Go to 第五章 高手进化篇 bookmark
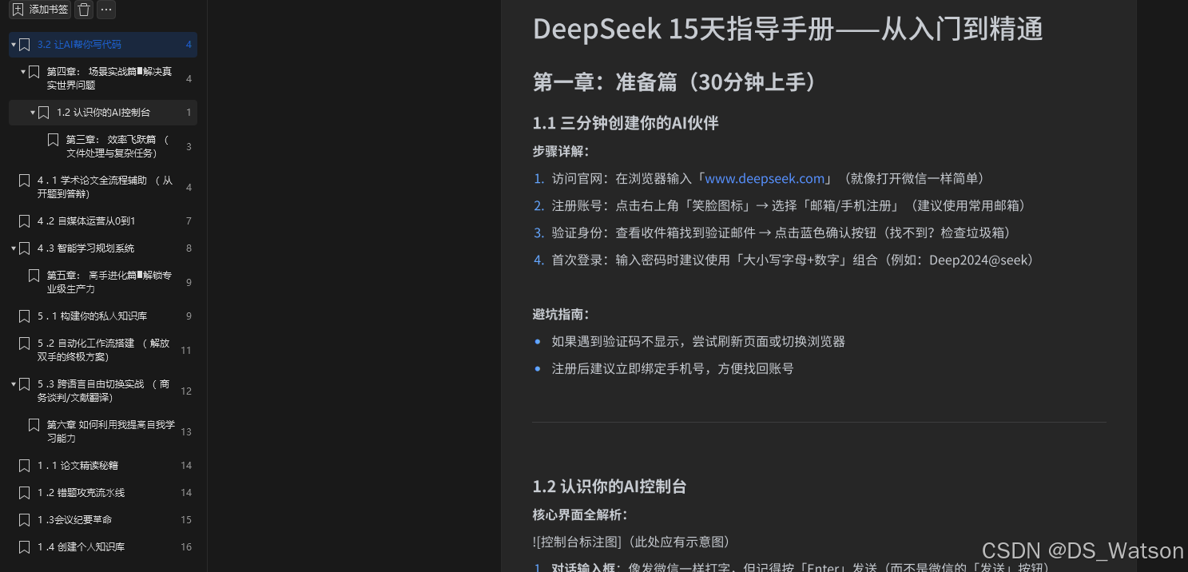Image resolution: width=1188 pixels, height=572 pixels. (103, 282)
